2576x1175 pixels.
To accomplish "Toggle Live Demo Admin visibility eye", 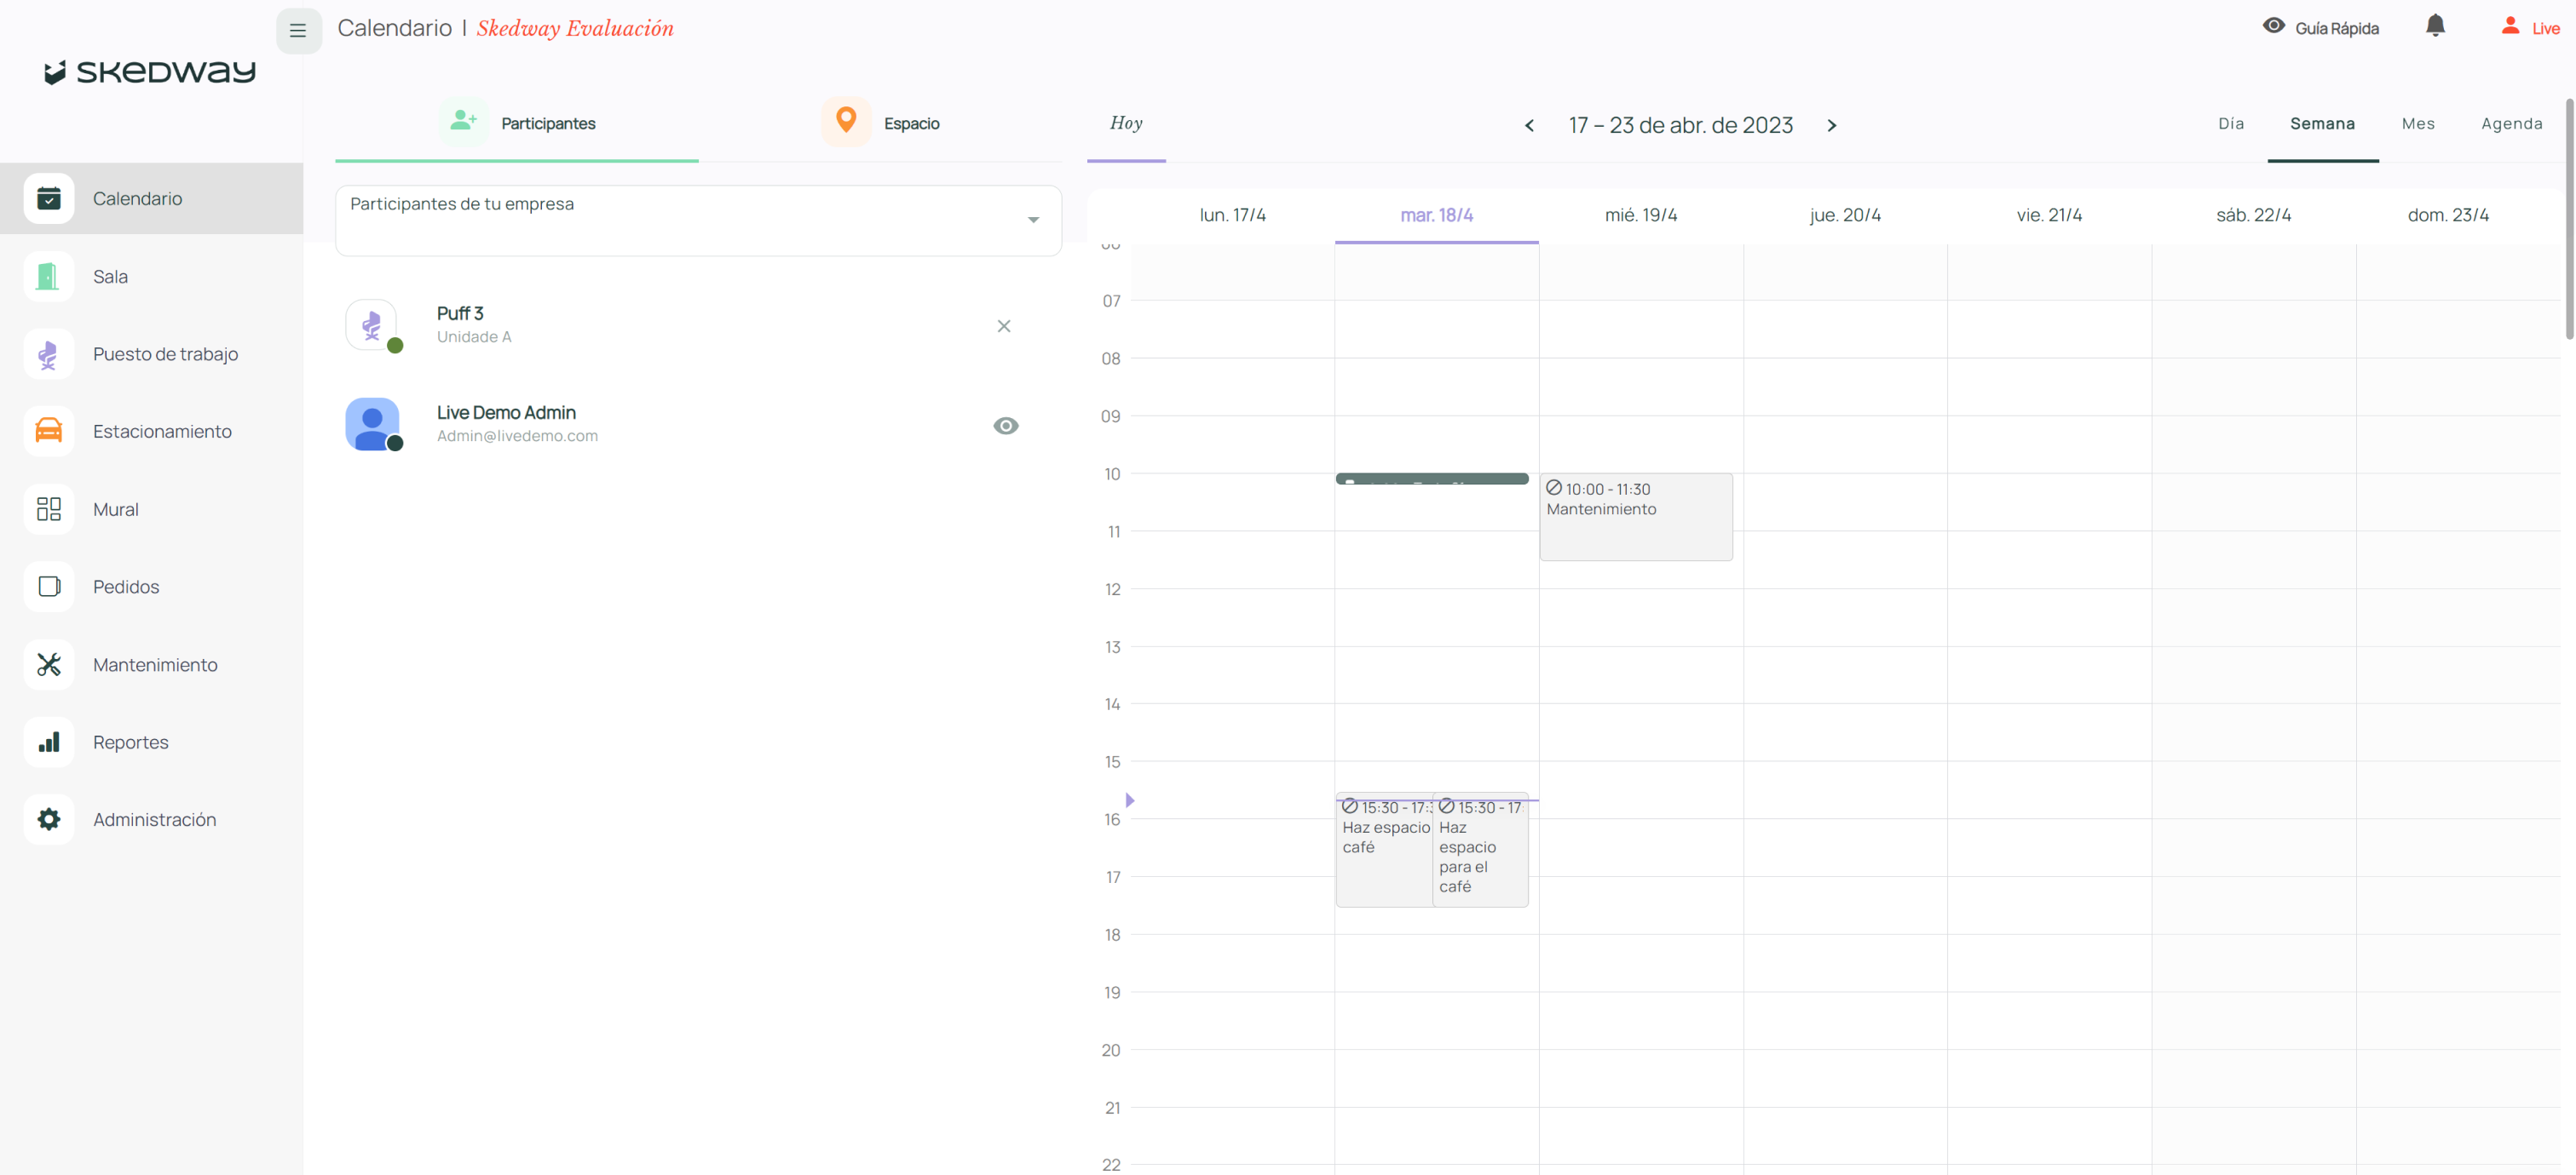I will [x=1005, y=426].
